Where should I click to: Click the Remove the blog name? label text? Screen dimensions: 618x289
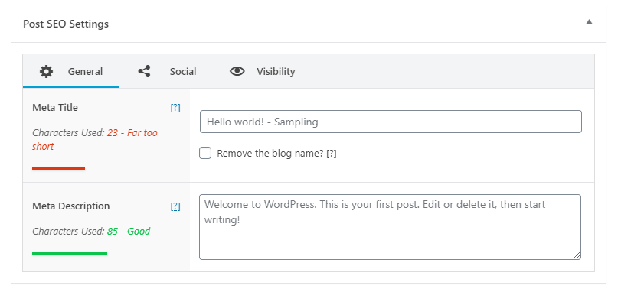[270, 154]
